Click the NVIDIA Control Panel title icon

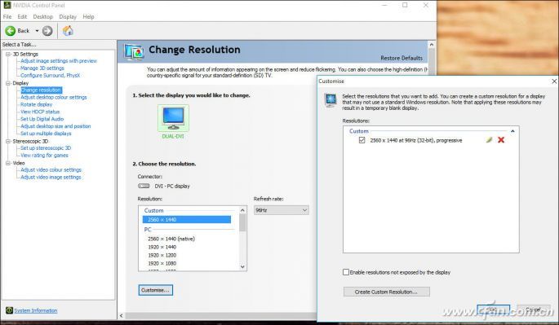(x=7, y=6)
